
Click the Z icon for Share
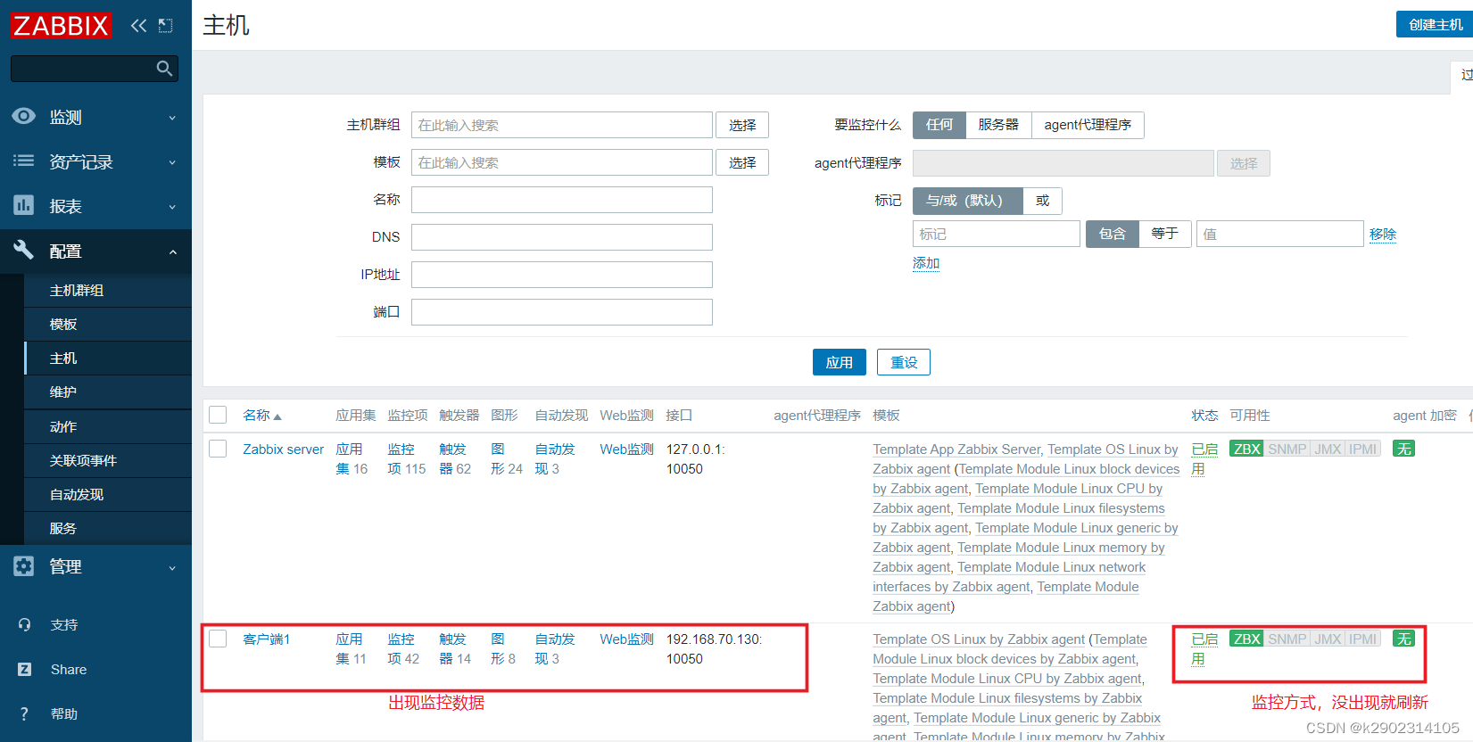click(x=24, y=669)
